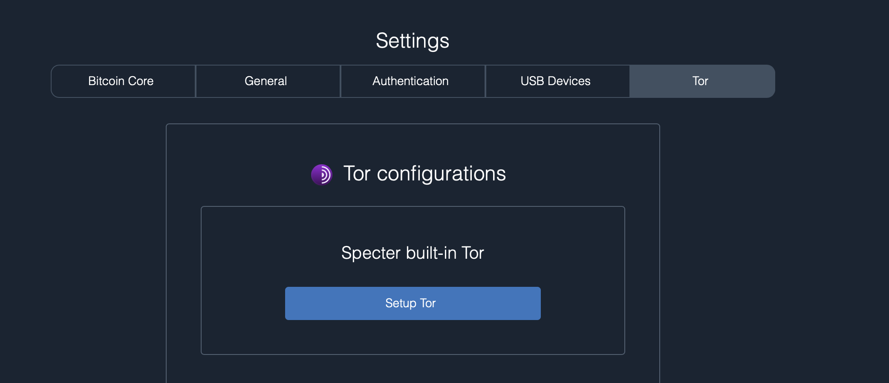Click the blue button below Specter built-in Tor
889x383 pixels.
tap(413, 303)
